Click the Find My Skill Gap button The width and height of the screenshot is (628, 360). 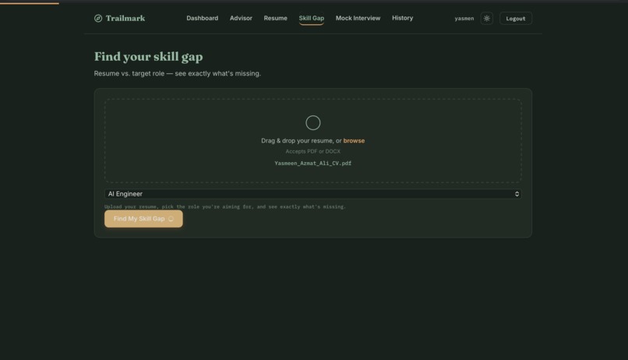pos(143,219)
